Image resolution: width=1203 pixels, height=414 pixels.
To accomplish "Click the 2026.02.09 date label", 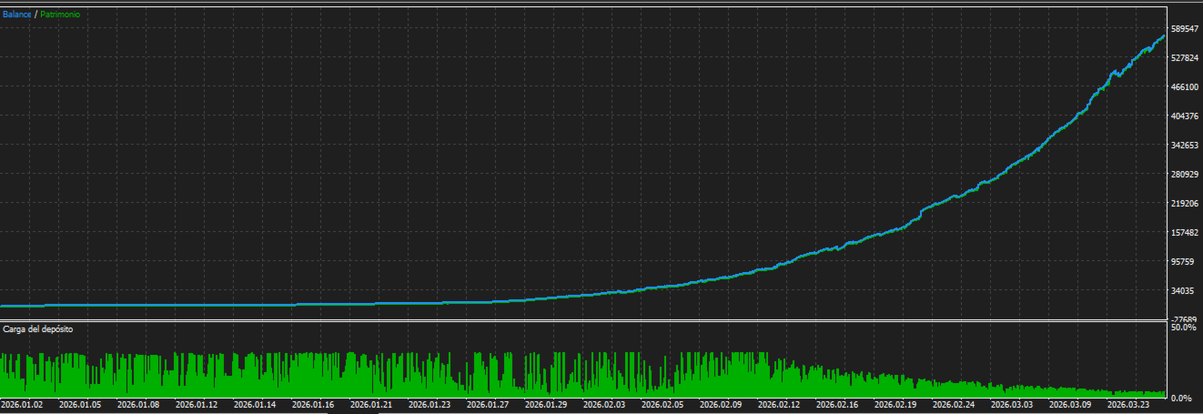I will click(721, 404).
